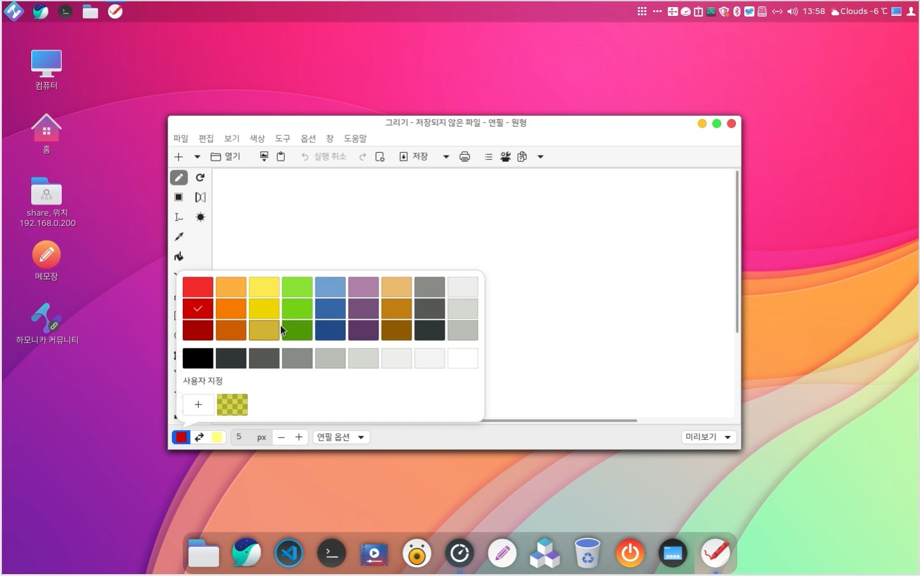Screen dimensions: 920x576
Task: Choose the text insertion tool
Action: pos(179,217)
